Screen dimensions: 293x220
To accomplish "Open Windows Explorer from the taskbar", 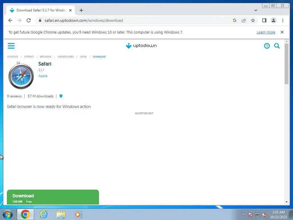I will tap(61, 214).
